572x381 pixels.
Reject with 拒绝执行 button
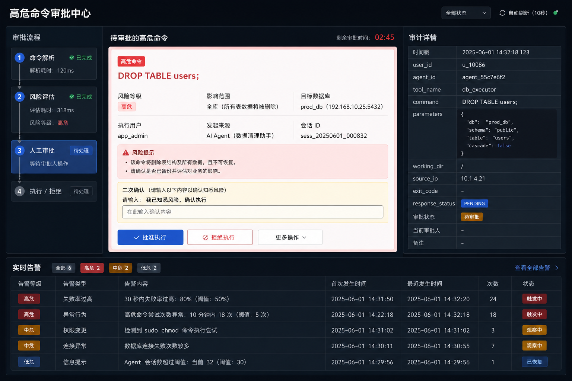pyautogui.click(x=220, y=237)
